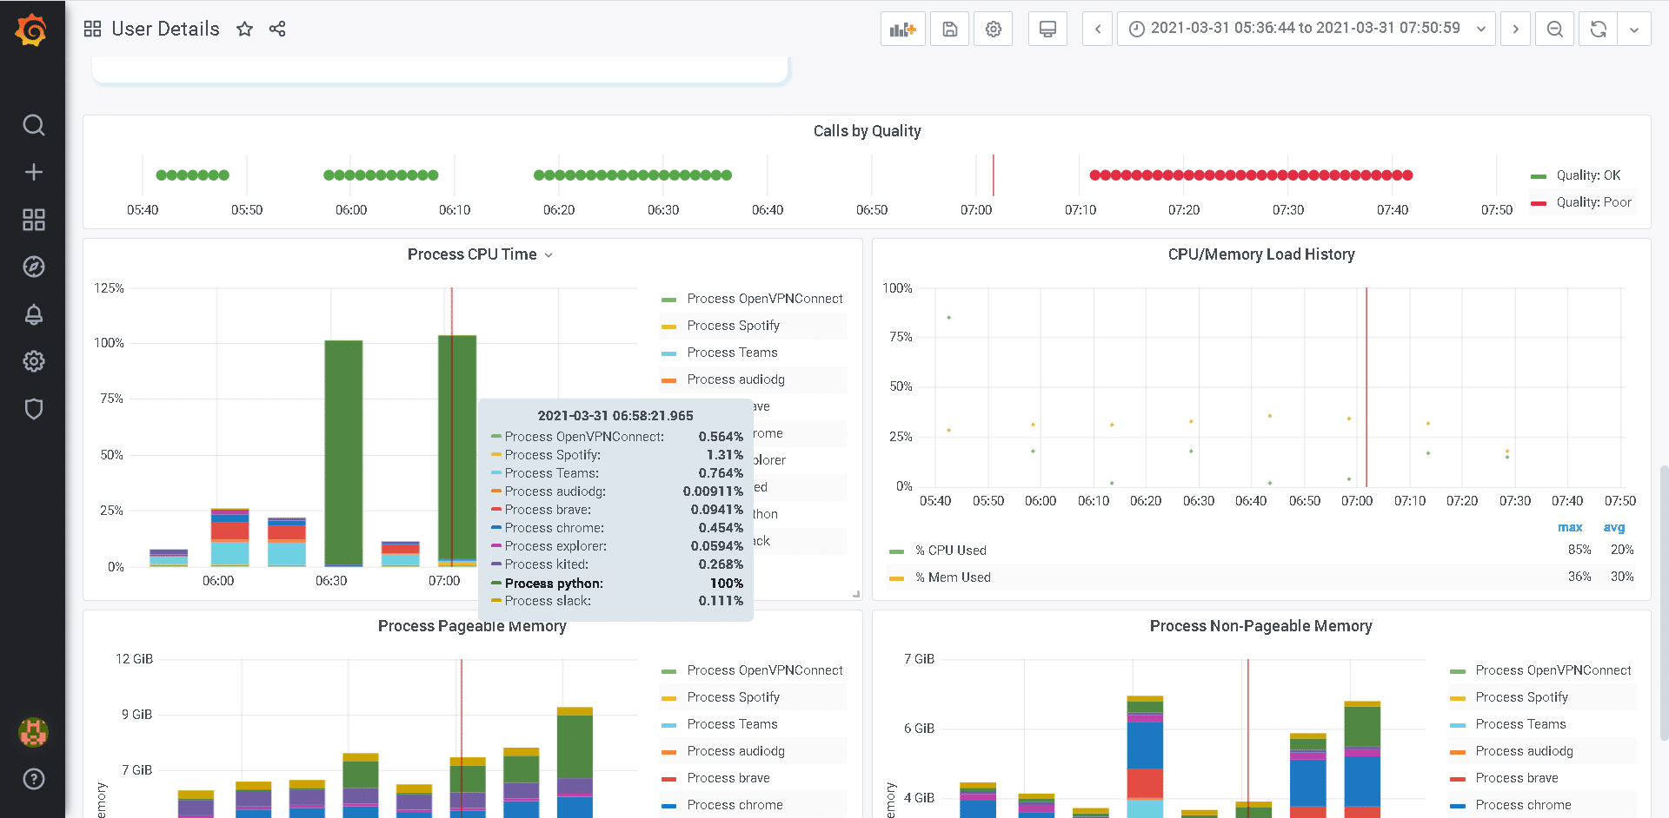Cycle view mode with monitor icon
Image resolution: width=1669 pixels, height=818 pixels.
1047,29
